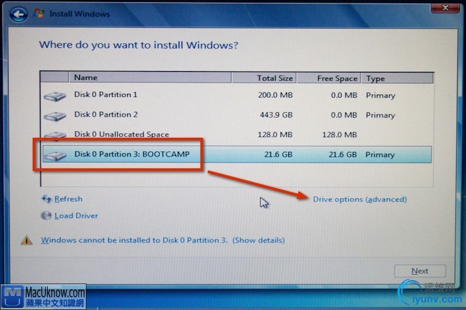Click the back arrow button
The height and width of the screenshot is (310, 466).
coord(19,14)
